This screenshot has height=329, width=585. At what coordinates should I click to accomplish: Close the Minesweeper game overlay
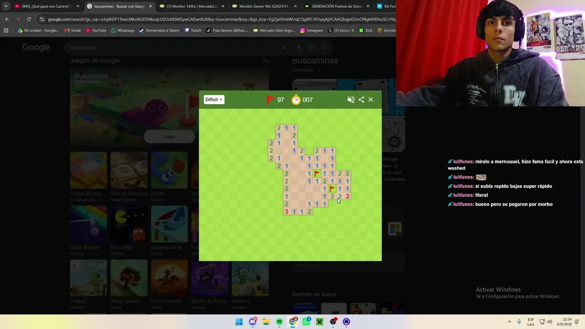click(371, 100)
